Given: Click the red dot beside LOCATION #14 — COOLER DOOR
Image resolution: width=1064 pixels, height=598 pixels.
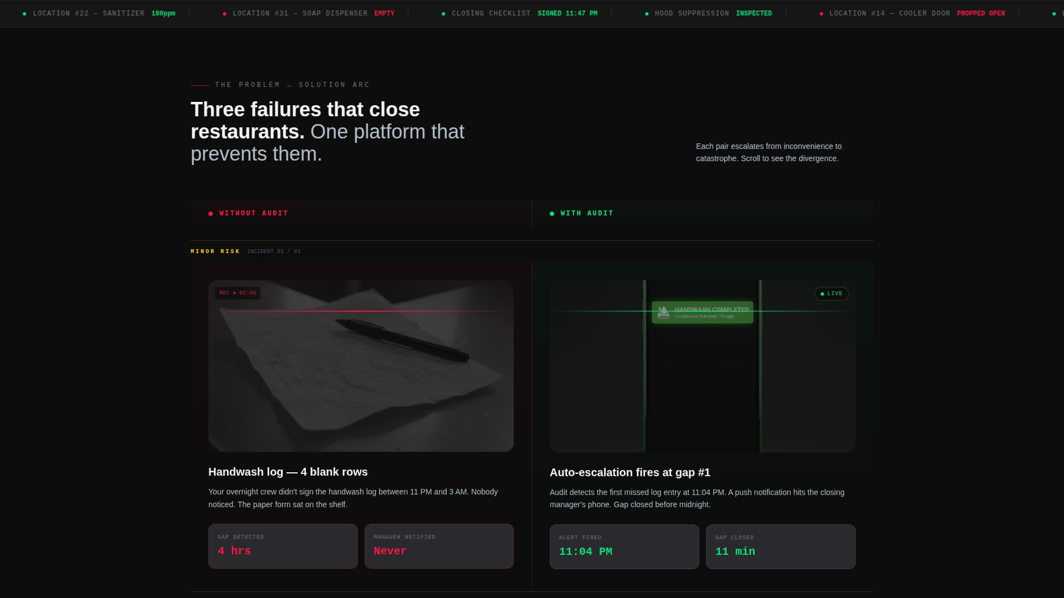Looking at the screenshot, I should click(x=821, y=13).
